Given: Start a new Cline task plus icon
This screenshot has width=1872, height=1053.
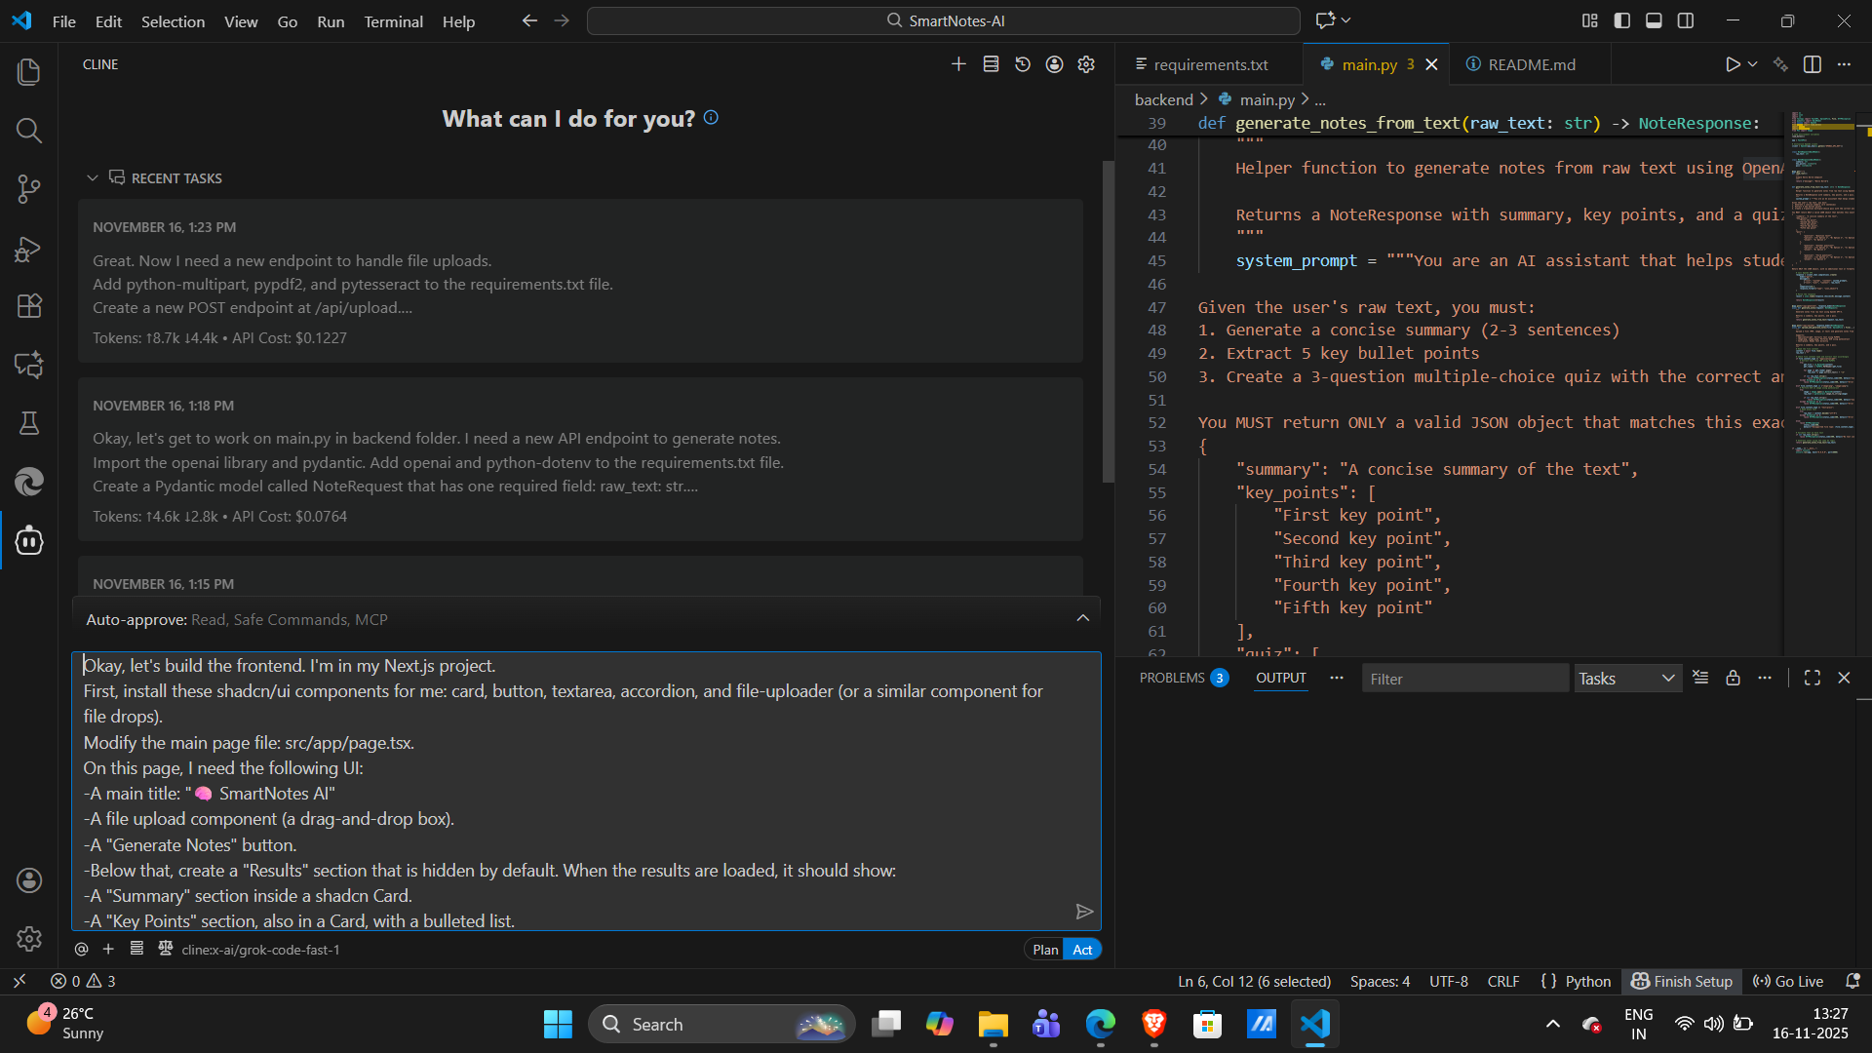Looking at the screenshot, I should pos(958,64).
